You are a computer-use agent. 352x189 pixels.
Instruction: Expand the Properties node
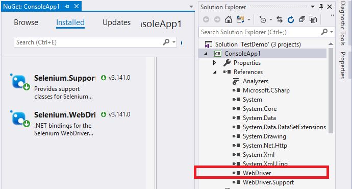pos(215,63)
